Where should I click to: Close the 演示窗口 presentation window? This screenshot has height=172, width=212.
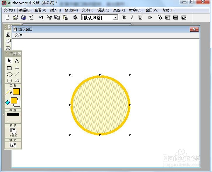(194, 29)
